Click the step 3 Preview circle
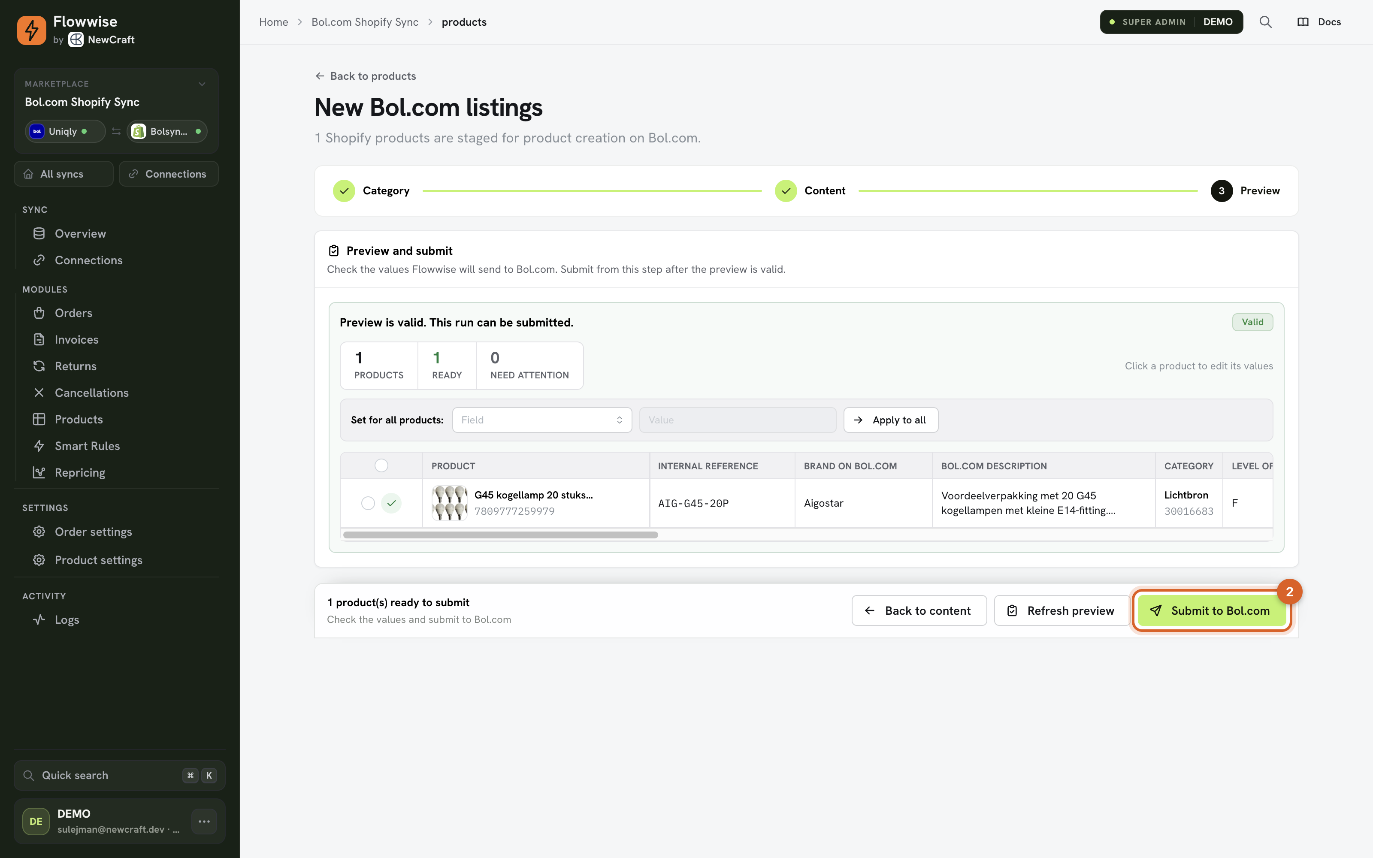Viewport: 1373px width, 858px height. (x=1222, y=190)
